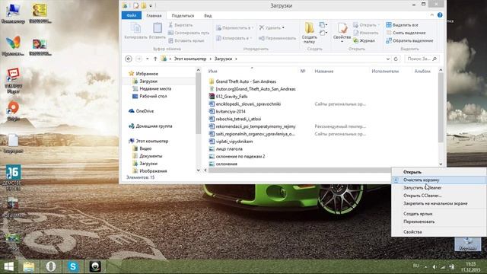Click the Cut command in the ribbon
Screen dimensions: 487x274
(x=180, y=25)
